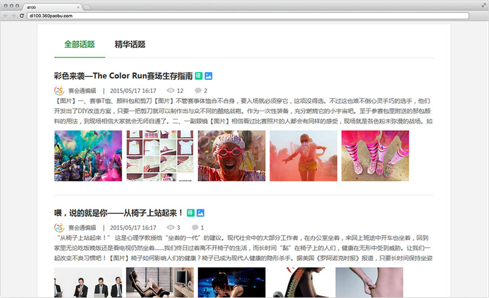Select the dl100 browser tab
Screen dimensions: 489x298
click(51, 7)
